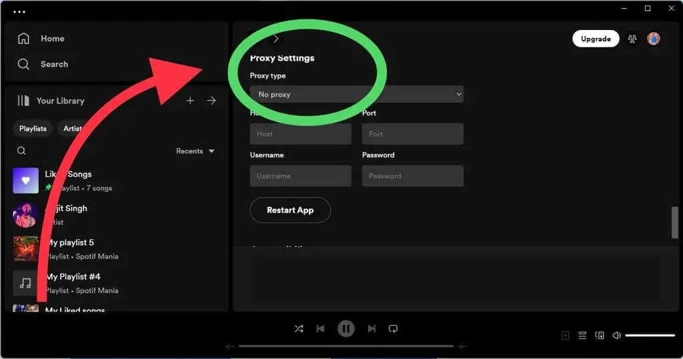683x359 pixels.
Task: Expand Your Library with arrow icon
Action: pyautogui.click(x=211, y=101)
